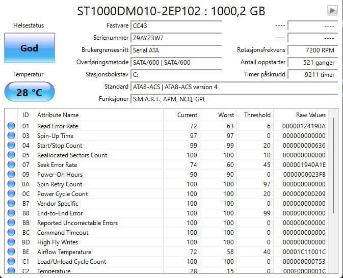Screen dimensions: 343x278
Task: Click the Serial ATA interface field
Action: (176, 50)
